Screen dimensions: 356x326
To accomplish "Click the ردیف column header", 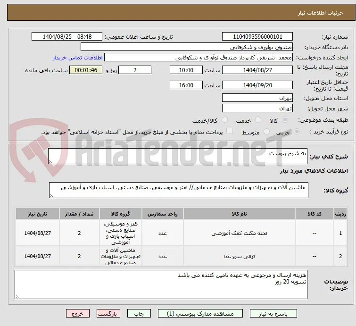I will click(x=340, y=214).
